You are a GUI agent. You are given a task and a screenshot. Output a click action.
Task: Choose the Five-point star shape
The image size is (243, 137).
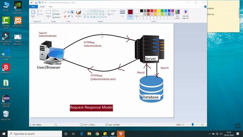(91, 17)
